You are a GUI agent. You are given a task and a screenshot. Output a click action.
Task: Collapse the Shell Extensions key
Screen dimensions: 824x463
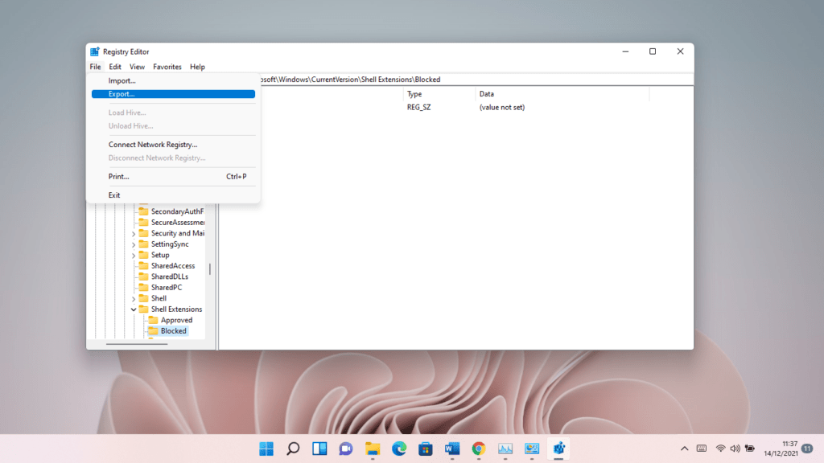(x=134, y=309)
